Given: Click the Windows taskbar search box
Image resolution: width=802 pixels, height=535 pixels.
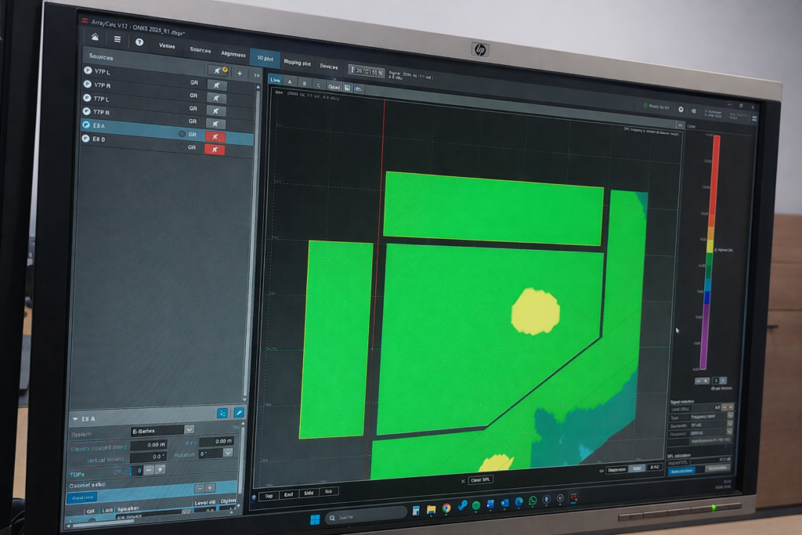Looking at the screenshot, I should coord(367,517).
